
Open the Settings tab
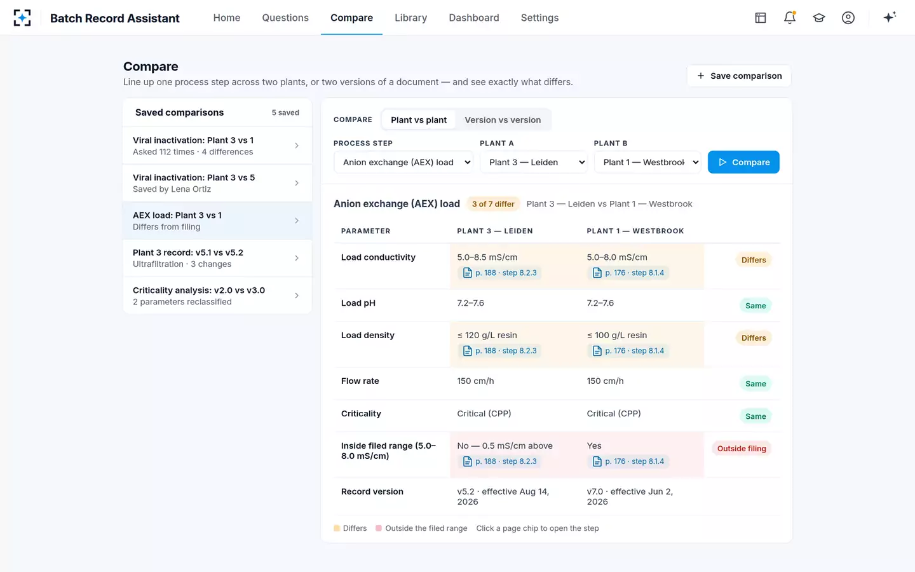539,18
